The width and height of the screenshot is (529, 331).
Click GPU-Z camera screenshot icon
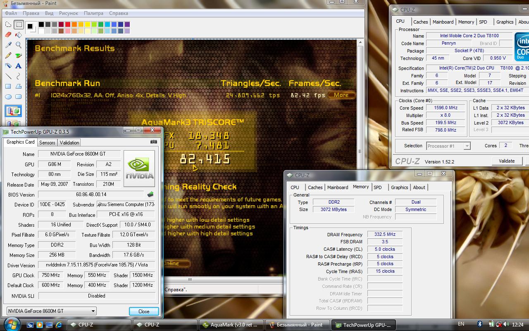pyautogui.click(x=154, y=142)
